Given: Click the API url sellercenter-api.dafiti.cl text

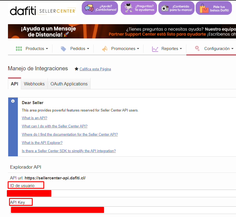Looking at the screenshot, I should click(x=55, y=178).
